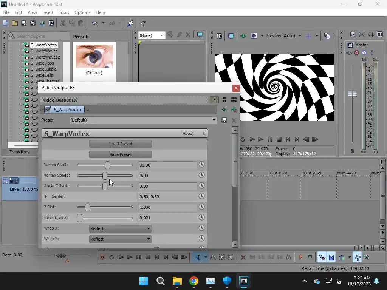The image size is (387, 290).
Task: Click the Save Preset button
Action: 121,154
